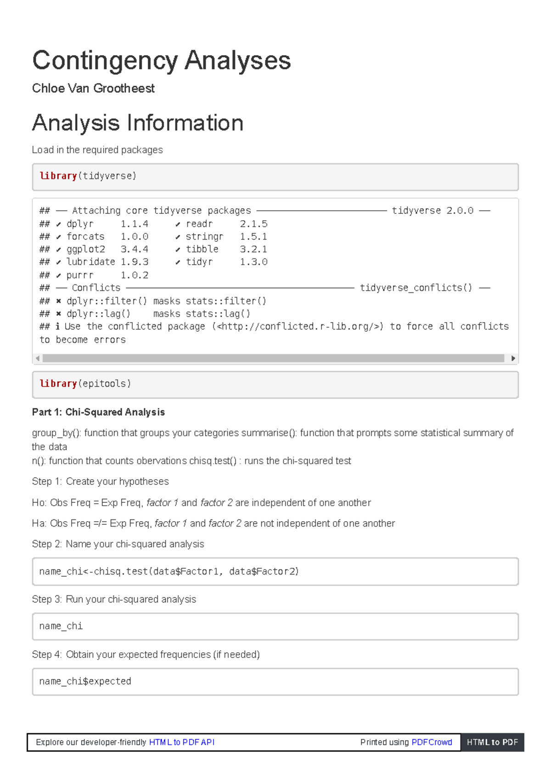The height and width of the screenshot is (779, 551).
Task: Click the ggplot2 3.4.4 output entry
Action: tap(102, 250)
